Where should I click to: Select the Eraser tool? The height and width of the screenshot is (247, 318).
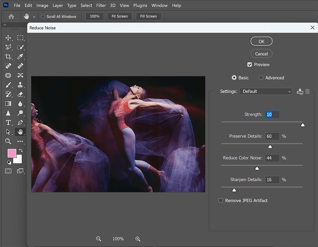[x=20, y=94]
